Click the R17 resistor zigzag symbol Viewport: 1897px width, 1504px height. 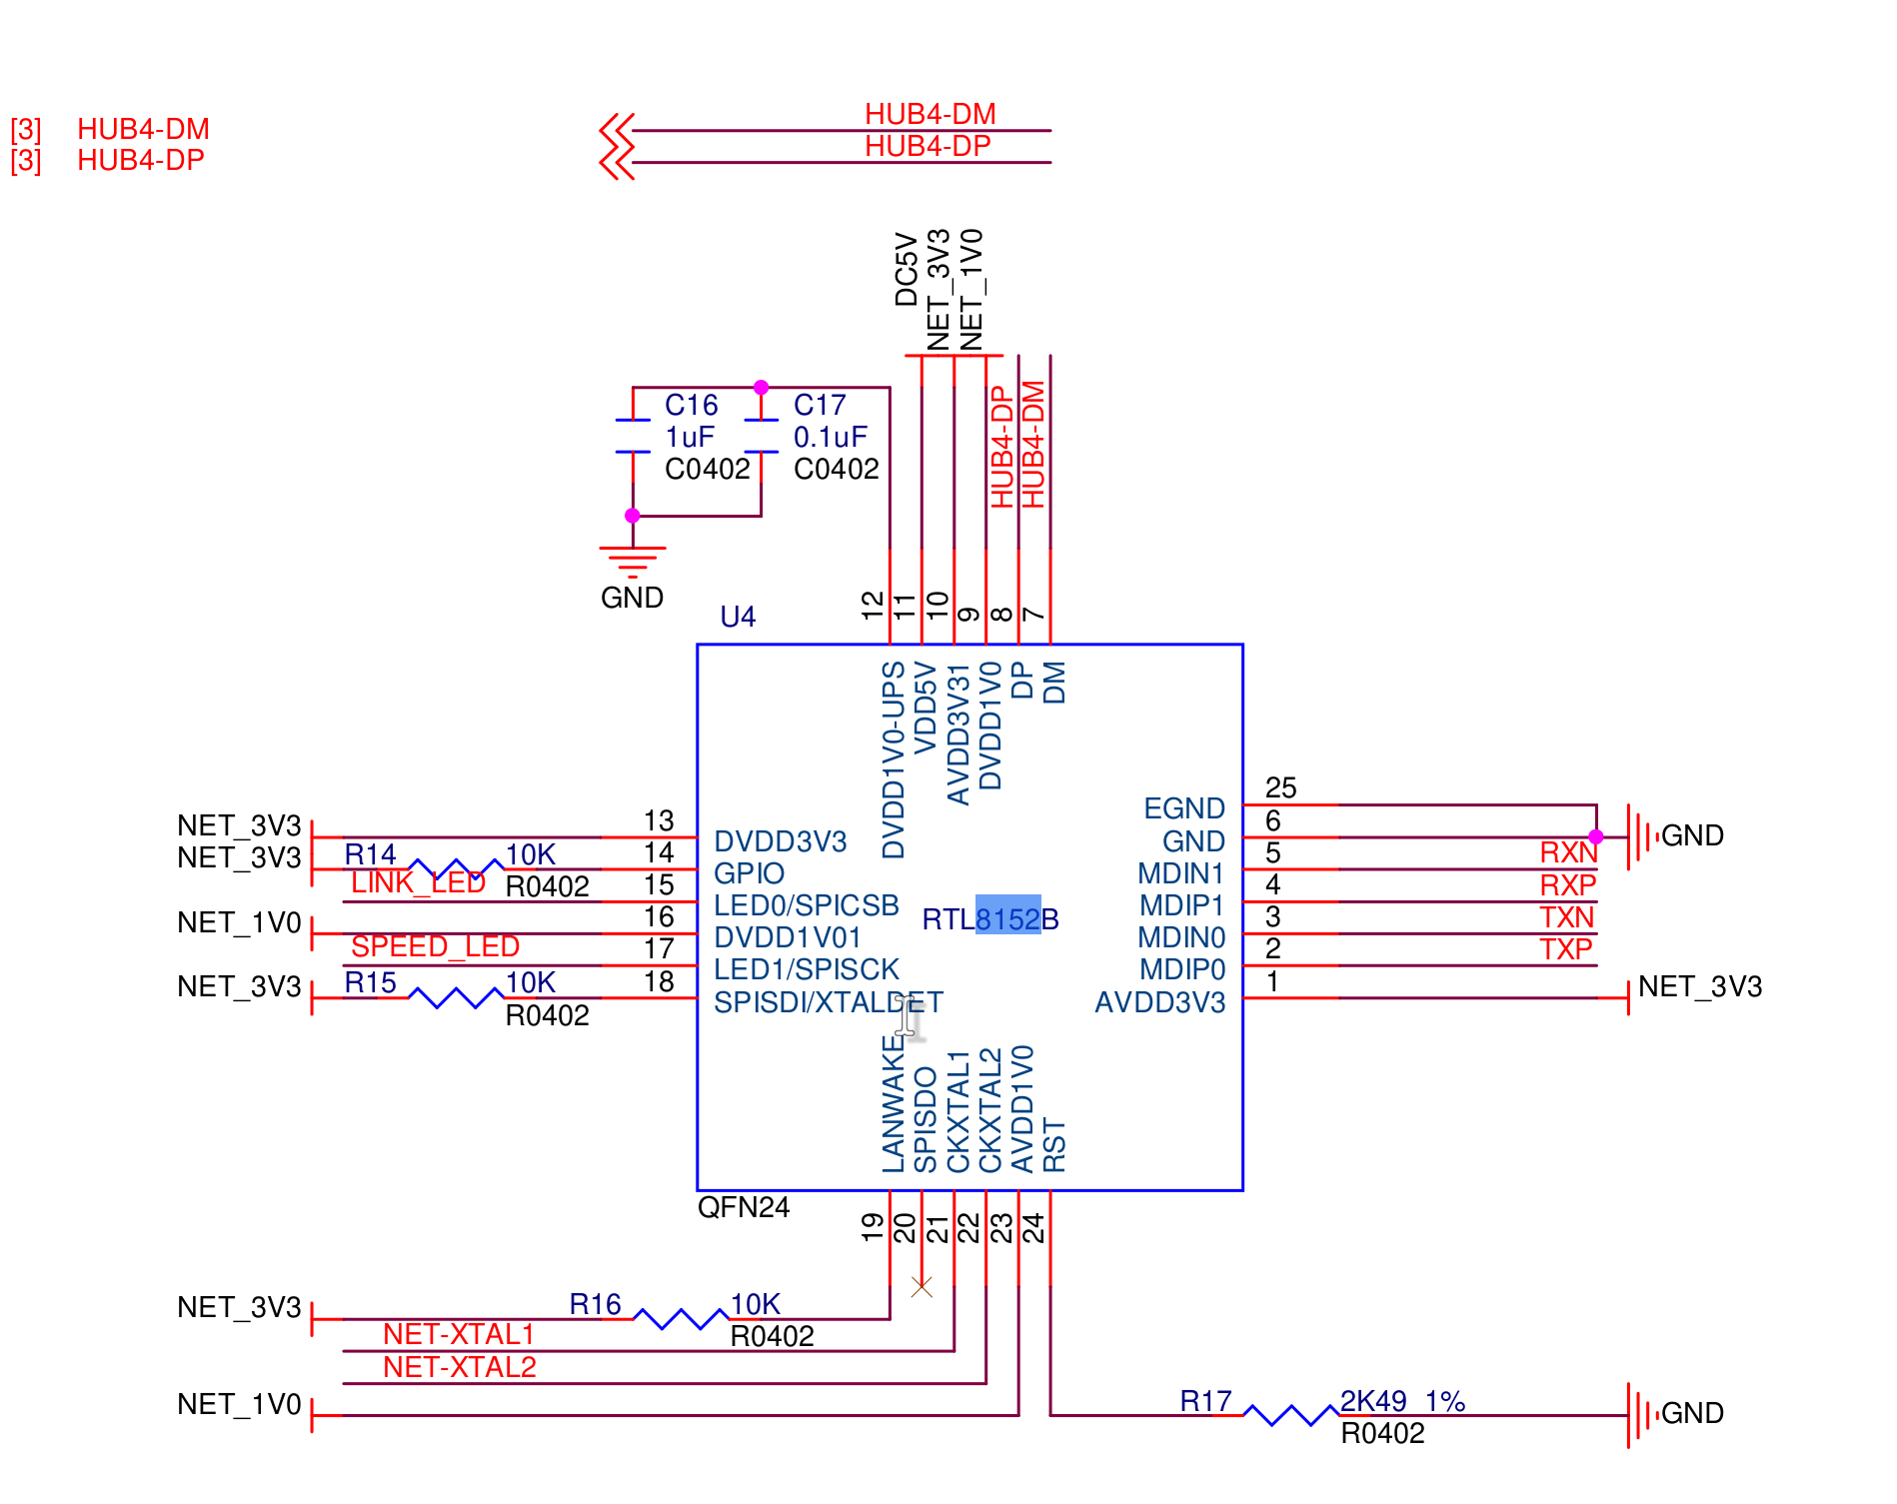1291,1415
